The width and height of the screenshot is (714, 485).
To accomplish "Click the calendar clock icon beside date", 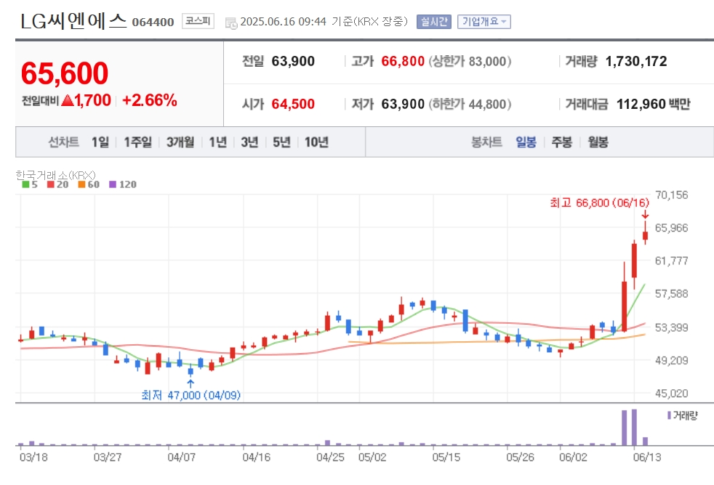I will [231, 23].
